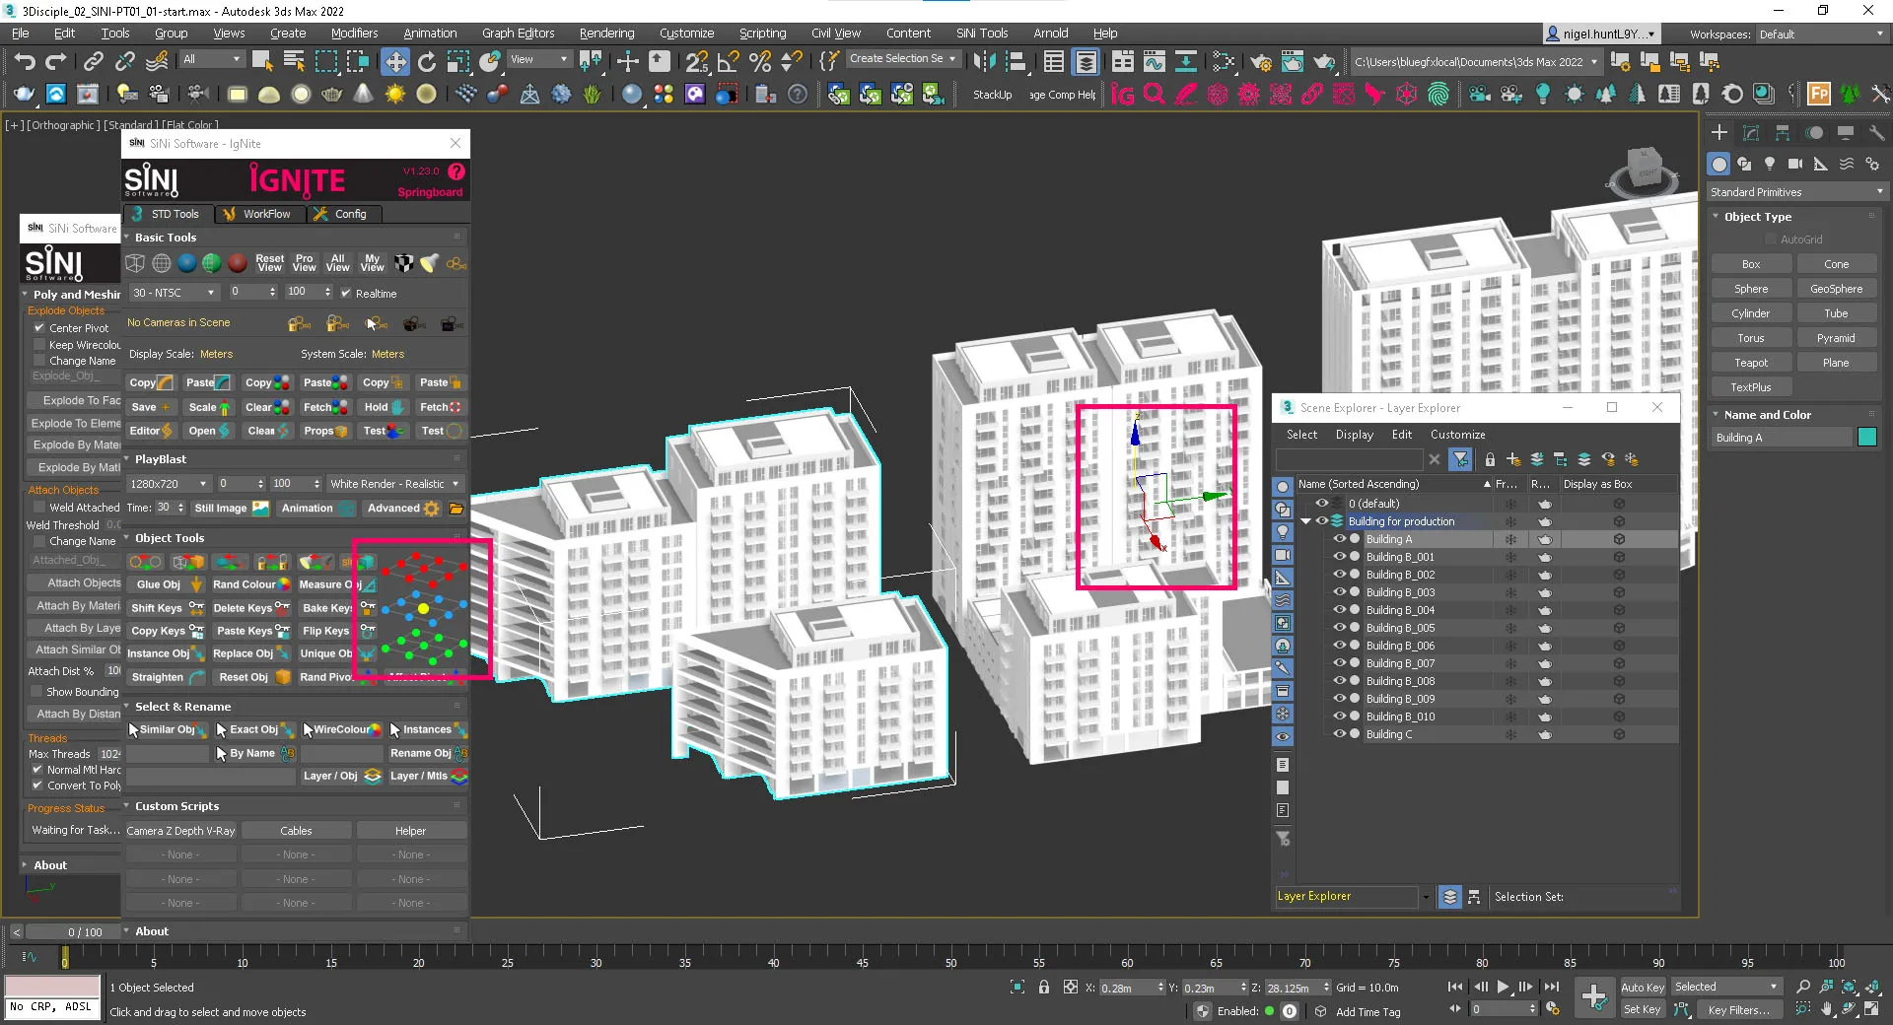
Task: Enable the Keep Wirecolour checkbox
Action: point(39,345)
